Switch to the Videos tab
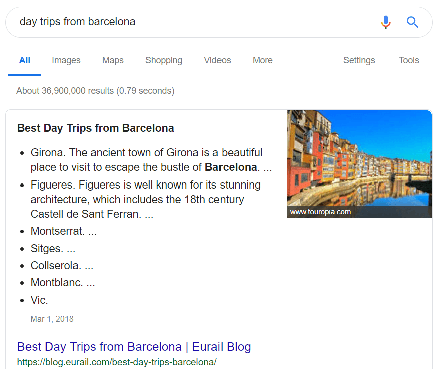Screen dimensions: 439x369 pos(217,60)
